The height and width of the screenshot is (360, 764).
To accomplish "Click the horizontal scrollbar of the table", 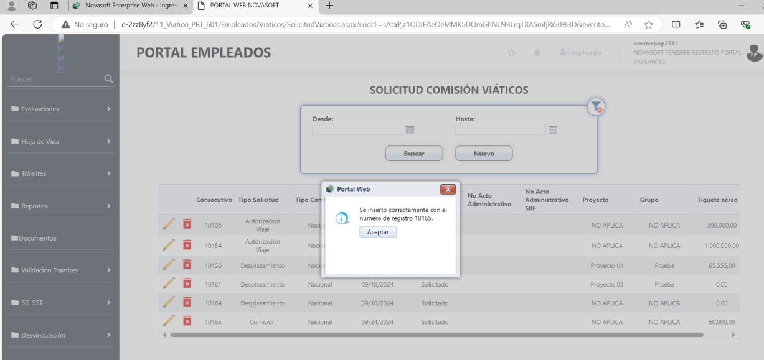I will coord(436,335).
